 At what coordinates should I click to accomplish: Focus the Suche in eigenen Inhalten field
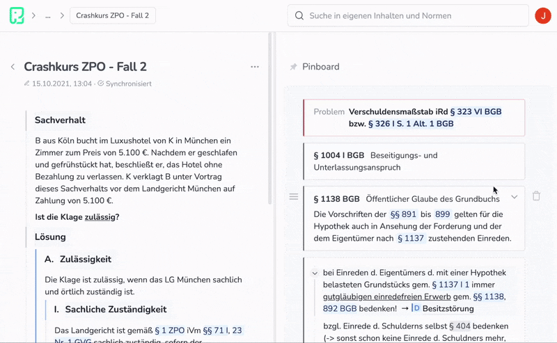(408, 15)
